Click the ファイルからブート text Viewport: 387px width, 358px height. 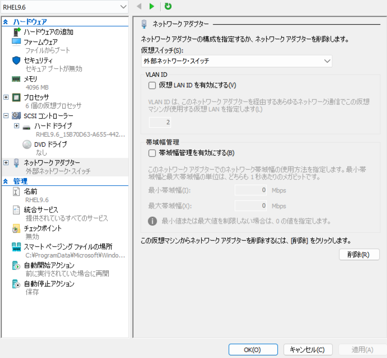click(48, 50)
